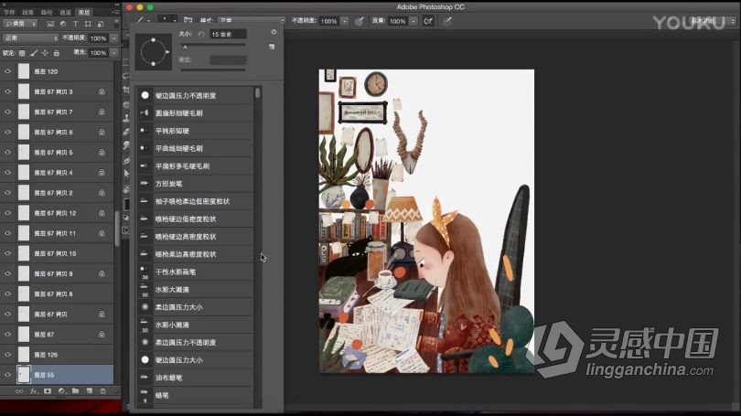Image resolution: width=741 pixels, height=416 pixels.
Task: Toggle visibility of 图层 67 拷贝 8
Action: click(x=7, y=293)
